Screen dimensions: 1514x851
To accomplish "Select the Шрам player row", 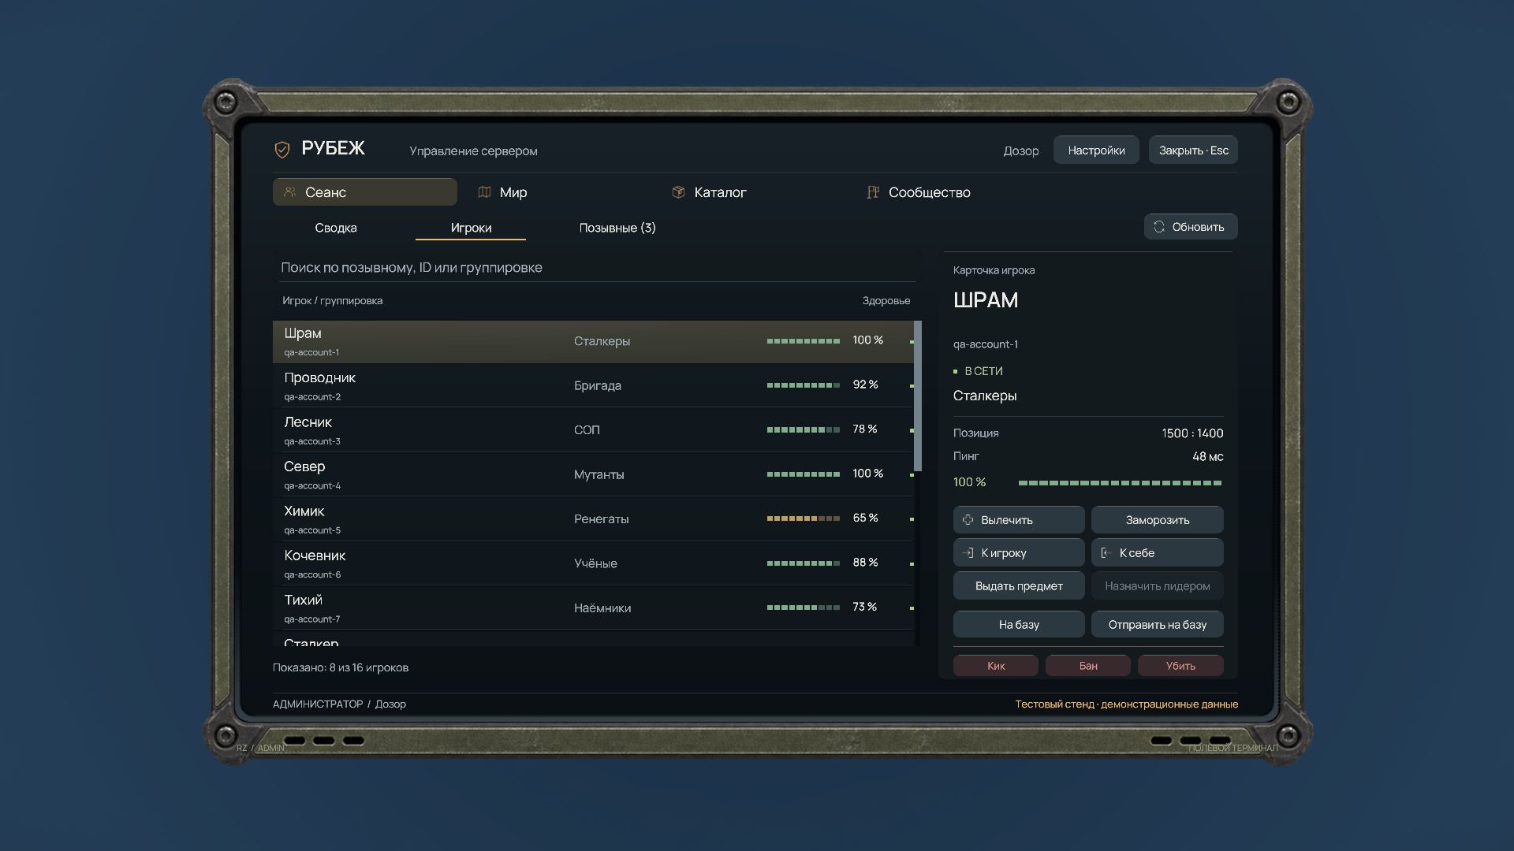I will 593,341.
